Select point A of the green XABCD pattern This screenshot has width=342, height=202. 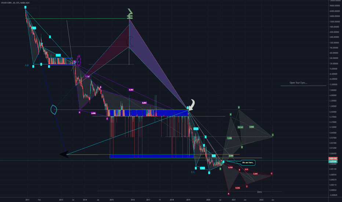click(x=230, y=115)
